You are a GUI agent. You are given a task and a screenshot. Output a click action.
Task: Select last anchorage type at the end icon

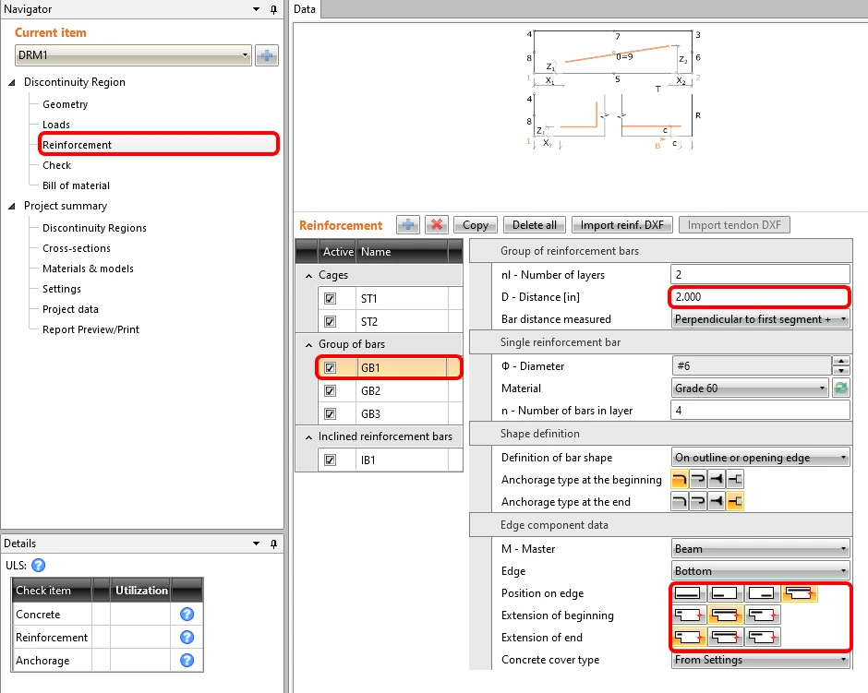(x=735, y=502)
